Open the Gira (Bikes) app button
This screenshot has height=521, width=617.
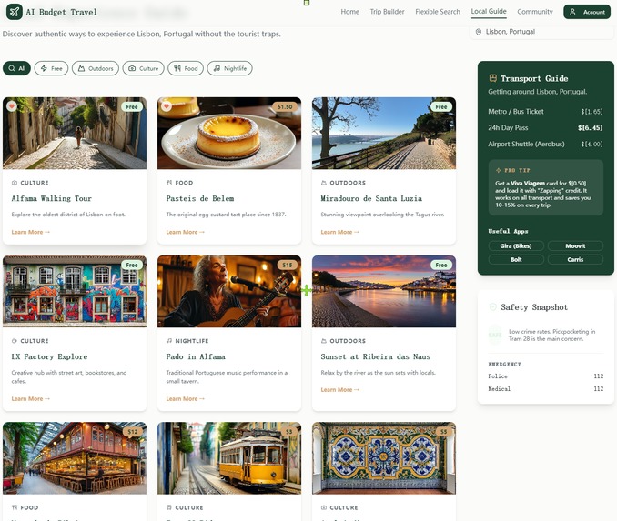[516, 246]
